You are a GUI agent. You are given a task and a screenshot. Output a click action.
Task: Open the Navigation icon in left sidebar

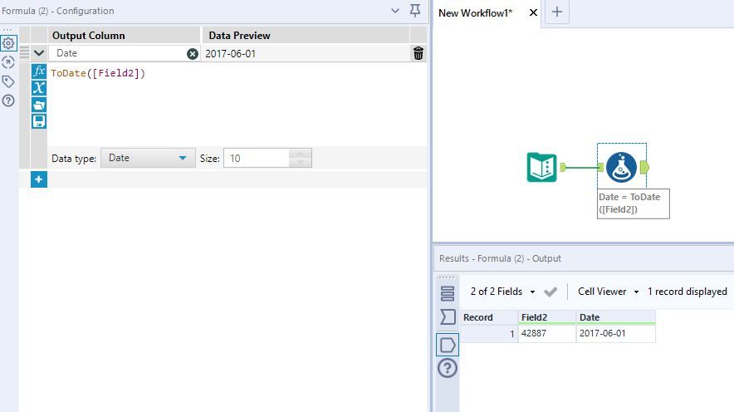tap(8, 62)
